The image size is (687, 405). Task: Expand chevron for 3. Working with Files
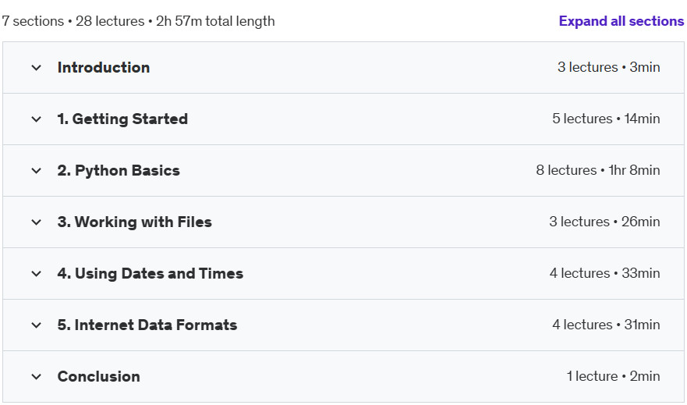(37, 222)
